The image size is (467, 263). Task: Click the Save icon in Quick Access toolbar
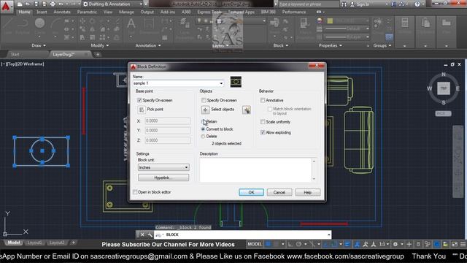click(x=36, y=4)
